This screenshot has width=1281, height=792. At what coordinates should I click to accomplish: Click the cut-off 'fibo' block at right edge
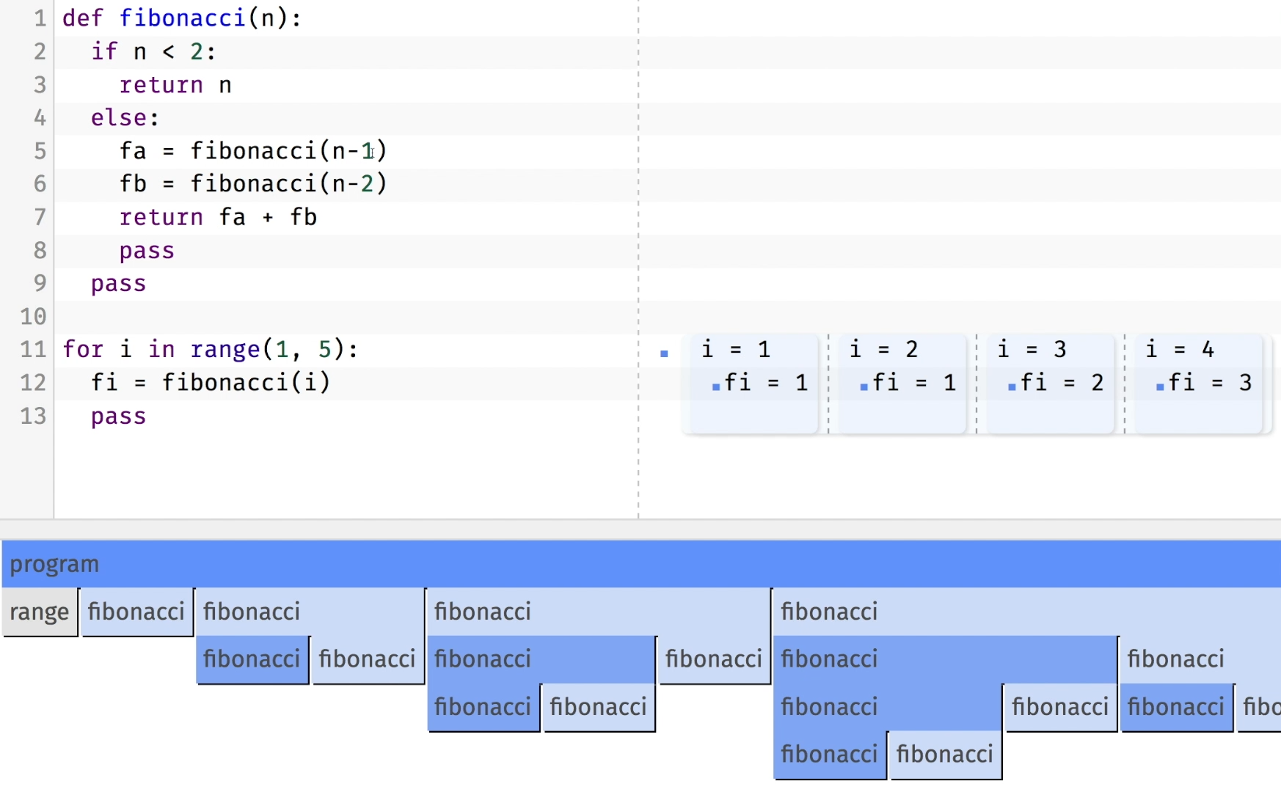[x=1260, y=707]
